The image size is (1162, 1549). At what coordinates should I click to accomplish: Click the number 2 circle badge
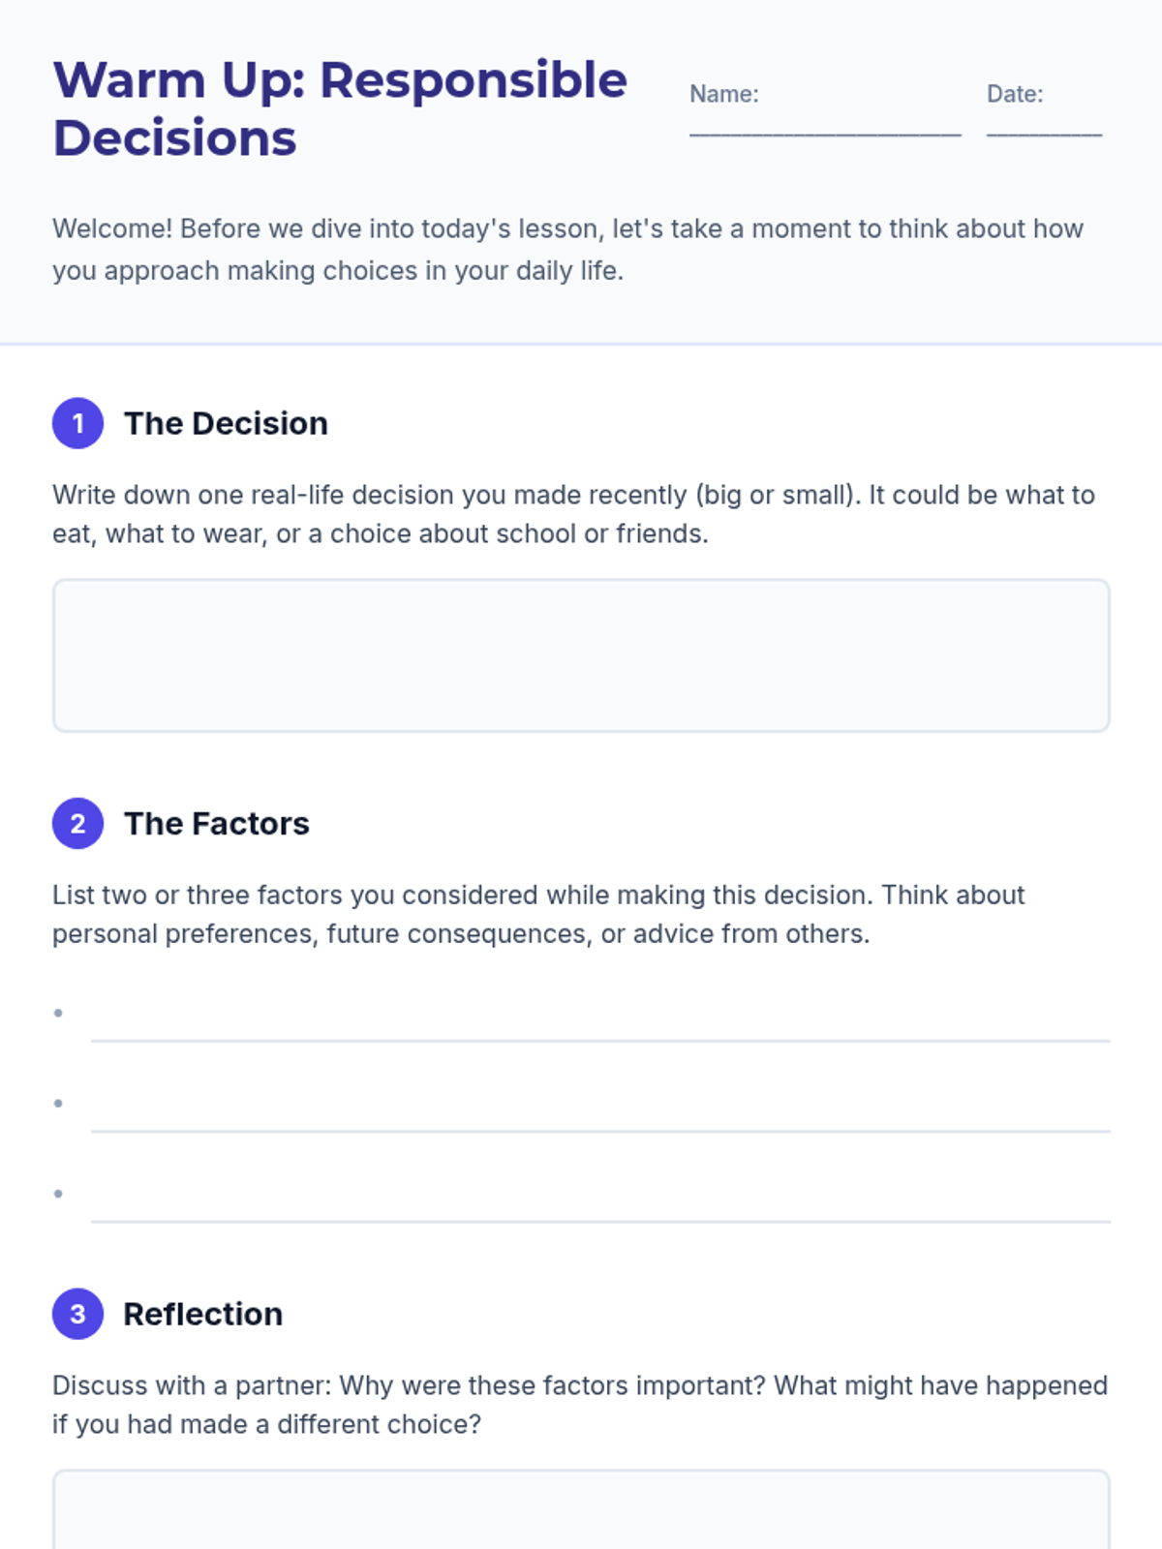tap(77, 824)
